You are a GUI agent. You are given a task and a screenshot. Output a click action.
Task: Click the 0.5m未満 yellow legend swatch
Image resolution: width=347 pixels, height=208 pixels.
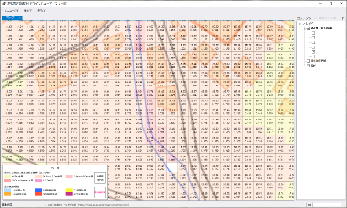tap(8, 176)
